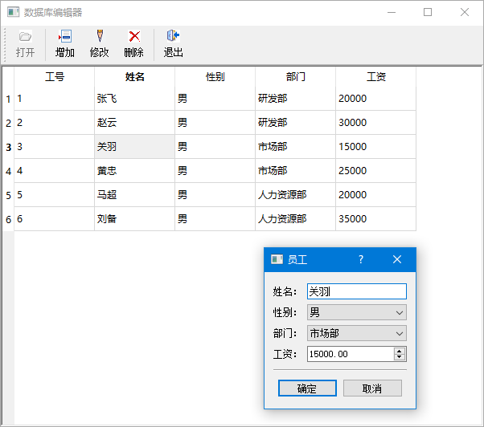The image size is (484, 427).
Task: Click the 姓名 column header
Action: coord(134,77)
